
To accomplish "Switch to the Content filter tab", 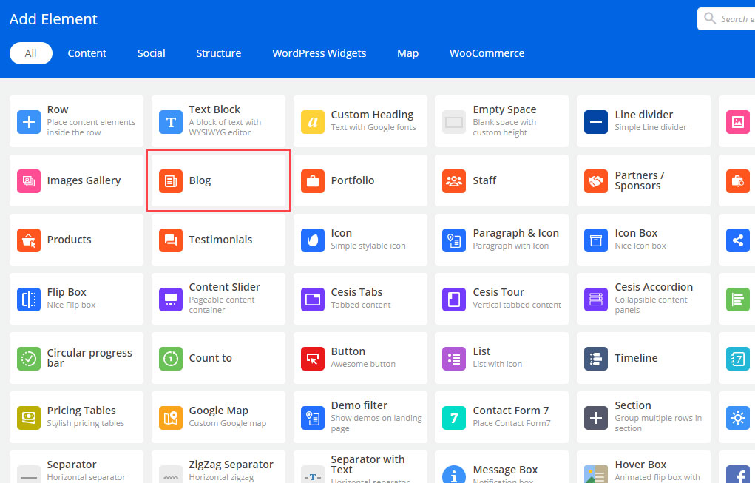I will click(x=87, y=53).
